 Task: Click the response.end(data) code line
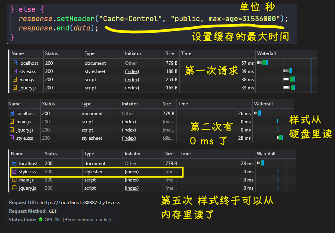59,28
